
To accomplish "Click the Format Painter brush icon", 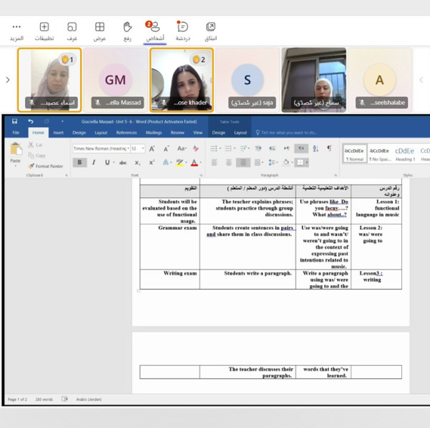I will coord(31,166).
